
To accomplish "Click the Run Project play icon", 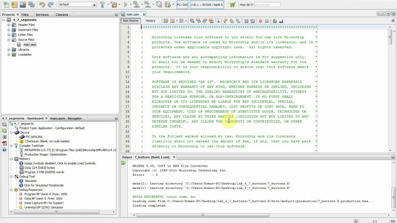I will [126, 5].
